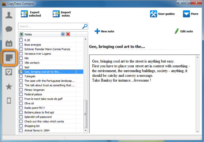This screenshot has height=142, width=204.
Task: Create a New note
Action: 104,31
